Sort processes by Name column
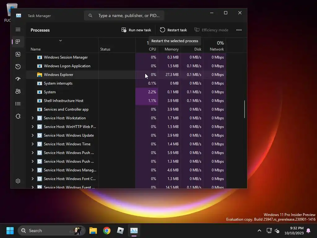 coord(36,49)
